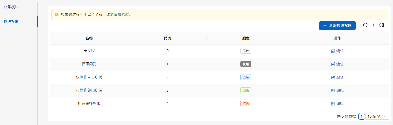
Task: Switch to 业务模块 in the sidebar
Action: tap(11, 7)
